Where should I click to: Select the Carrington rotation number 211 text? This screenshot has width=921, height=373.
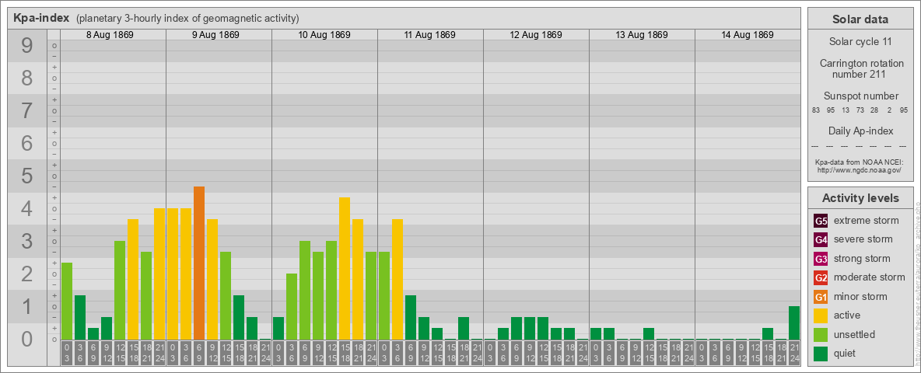coord(860,68)
